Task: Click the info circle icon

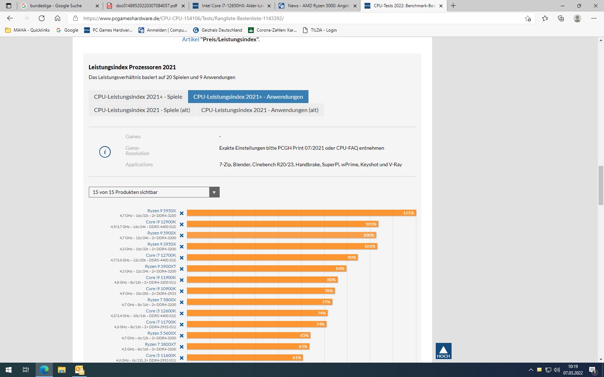Action: coord(105,152)
